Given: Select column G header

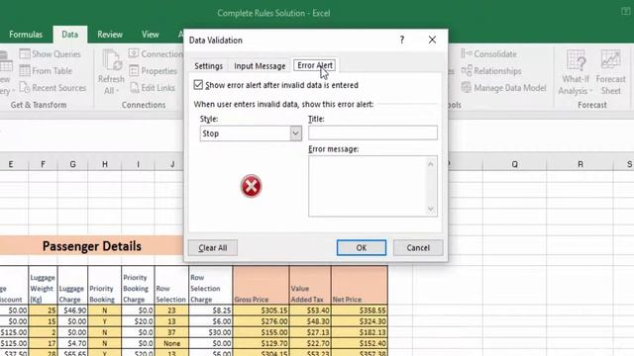Looking at the screenshot, I should (x=72, y=164).
